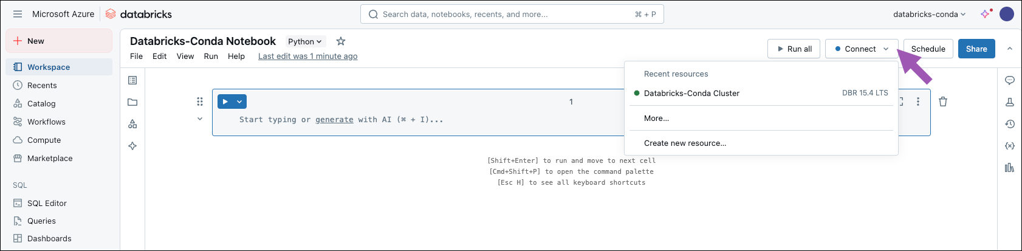Open the hamburger navigation menu
This screenshot has width=1022, height=251.
pos(18,14)
